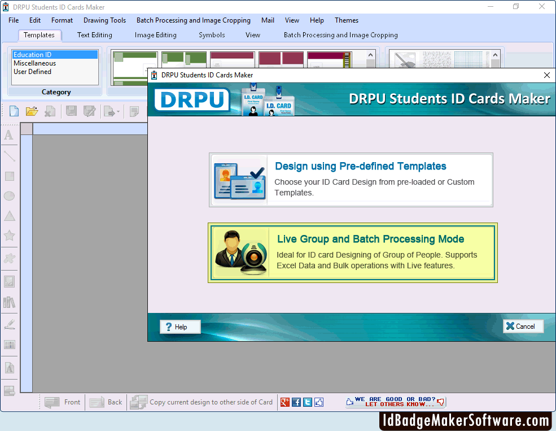Share on Google Plus
The image size is (556, 431).
click(285, 402)
